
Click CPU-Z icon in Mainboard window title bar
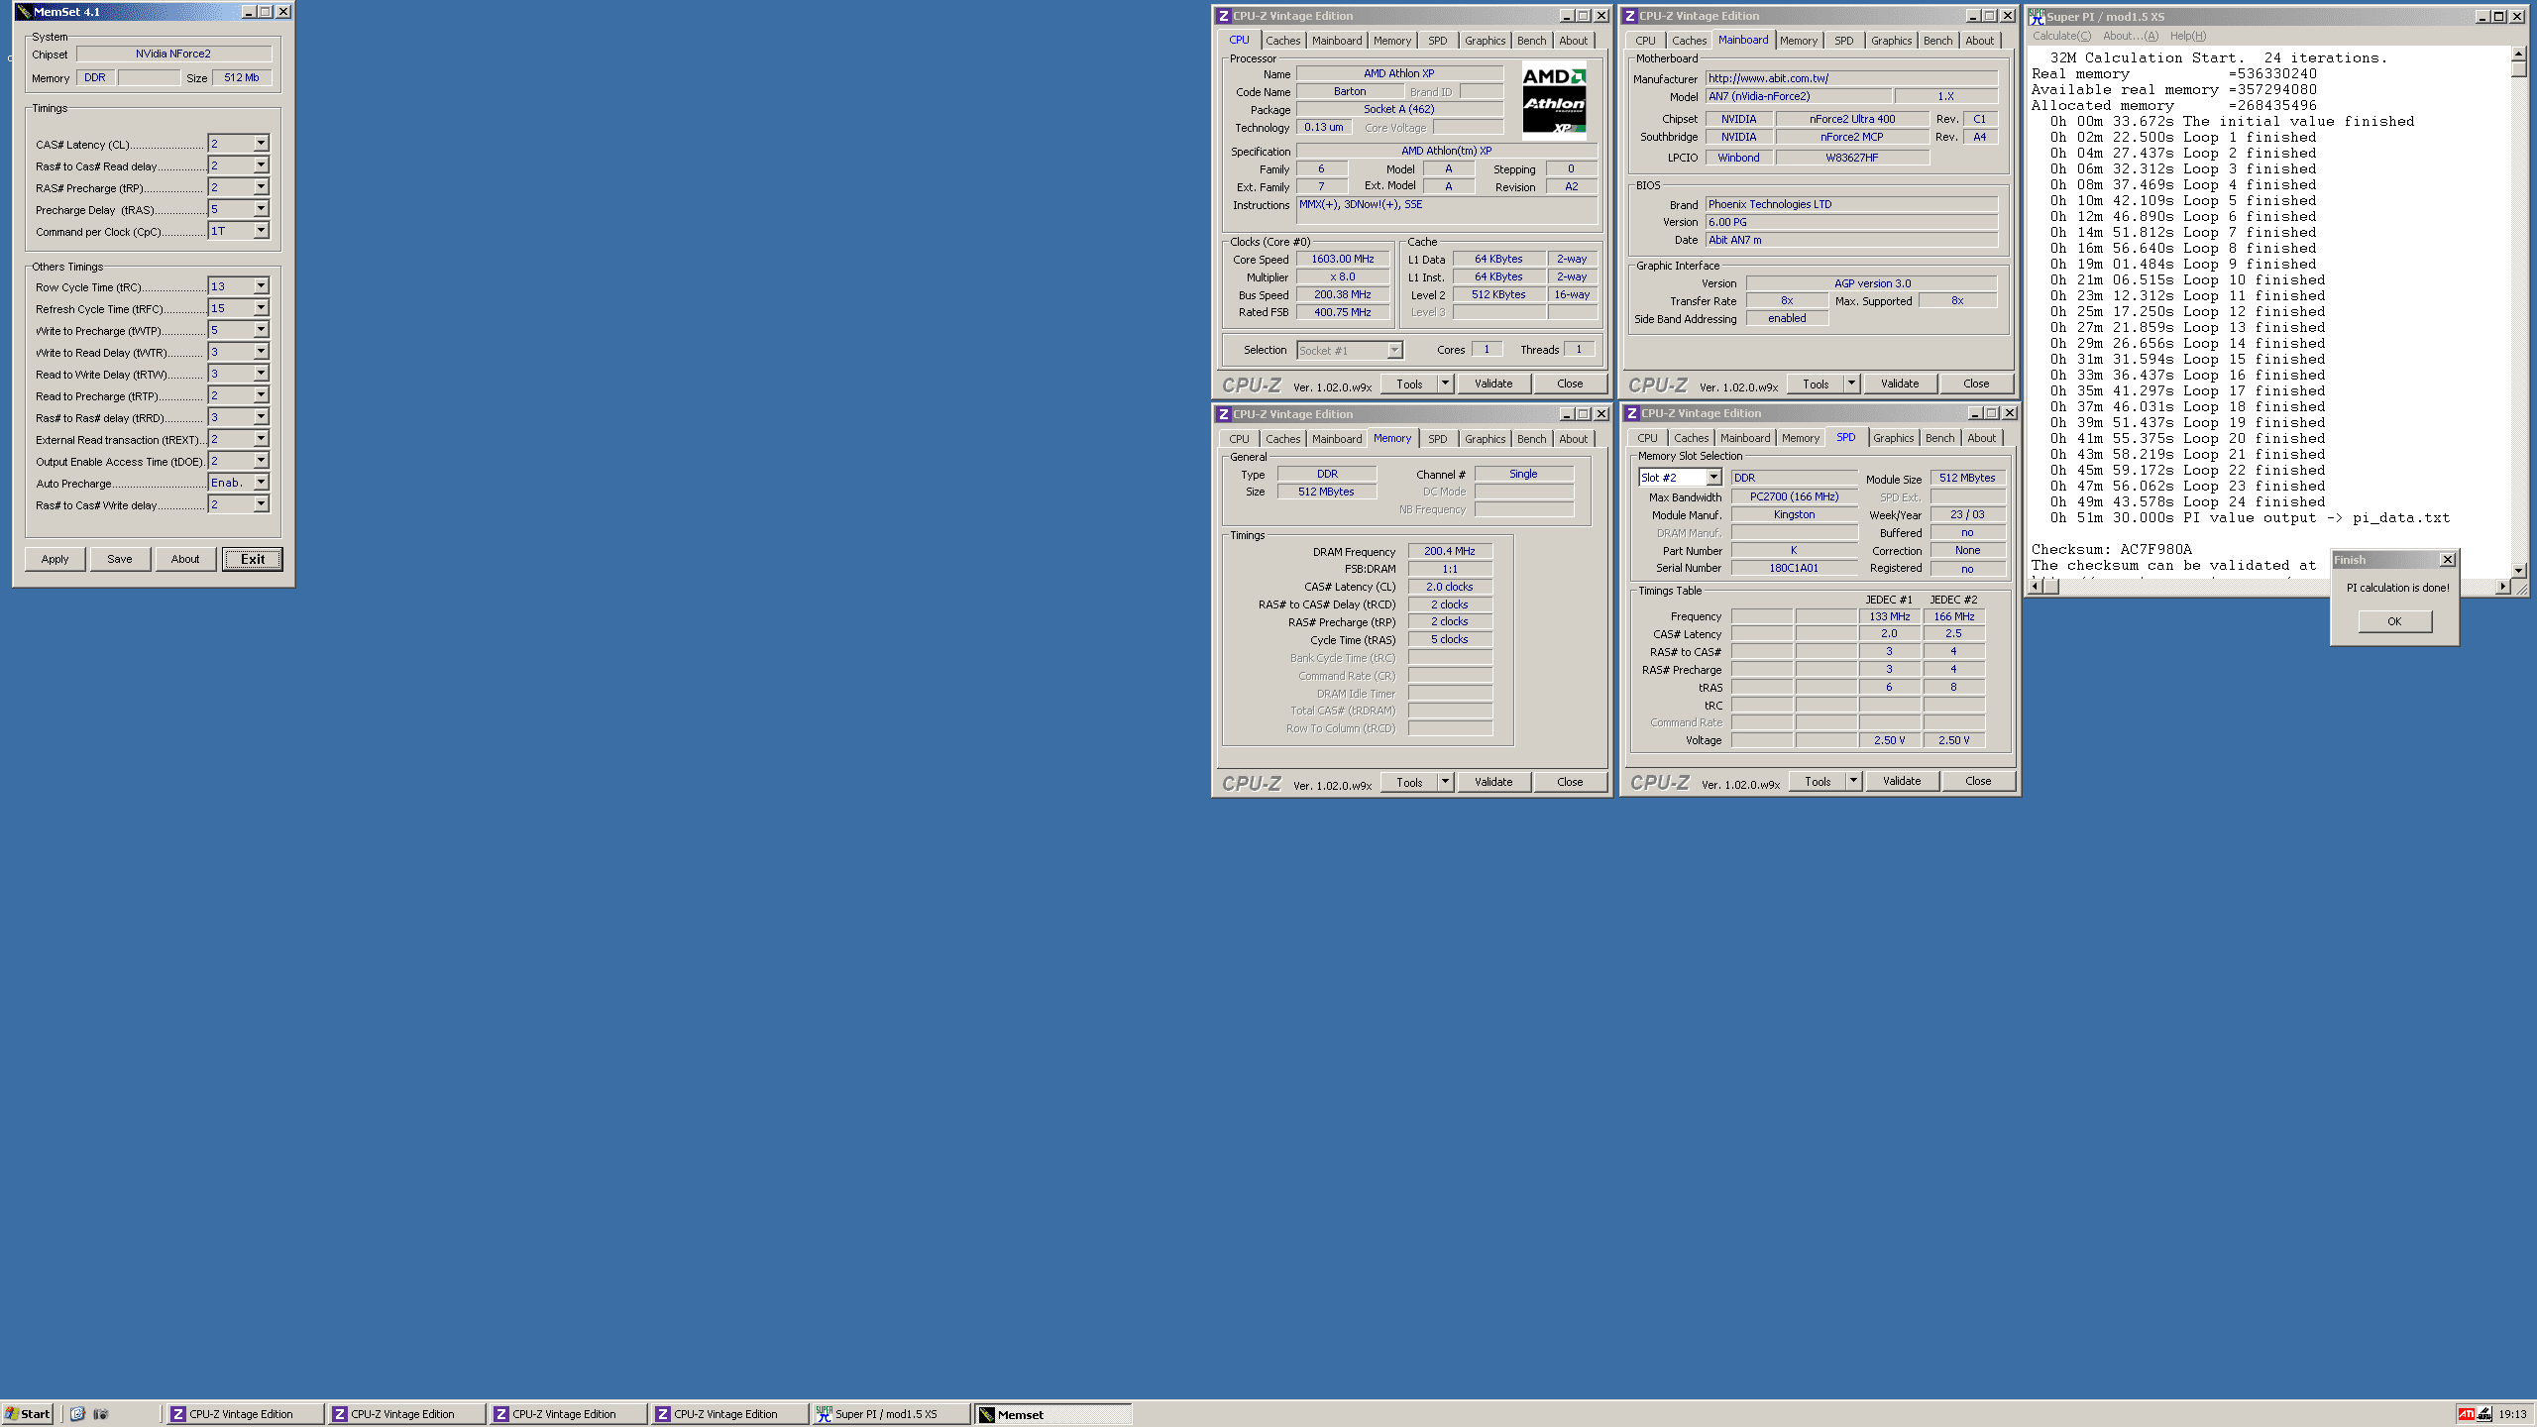click(1630, 16)
